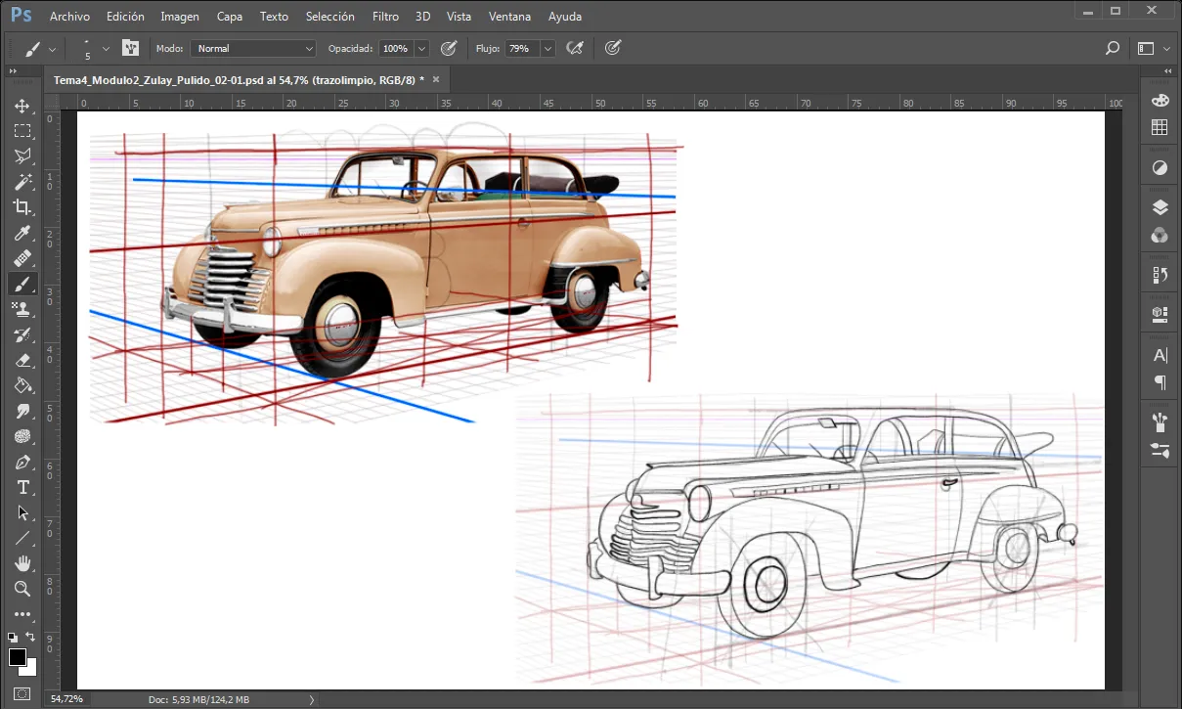
Task: Toggle pressure for size button
Action: (x=613, y=48)
